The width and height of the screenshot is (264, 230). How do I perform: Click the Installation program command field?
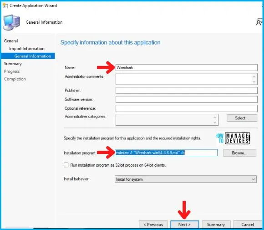pos(166,153)
